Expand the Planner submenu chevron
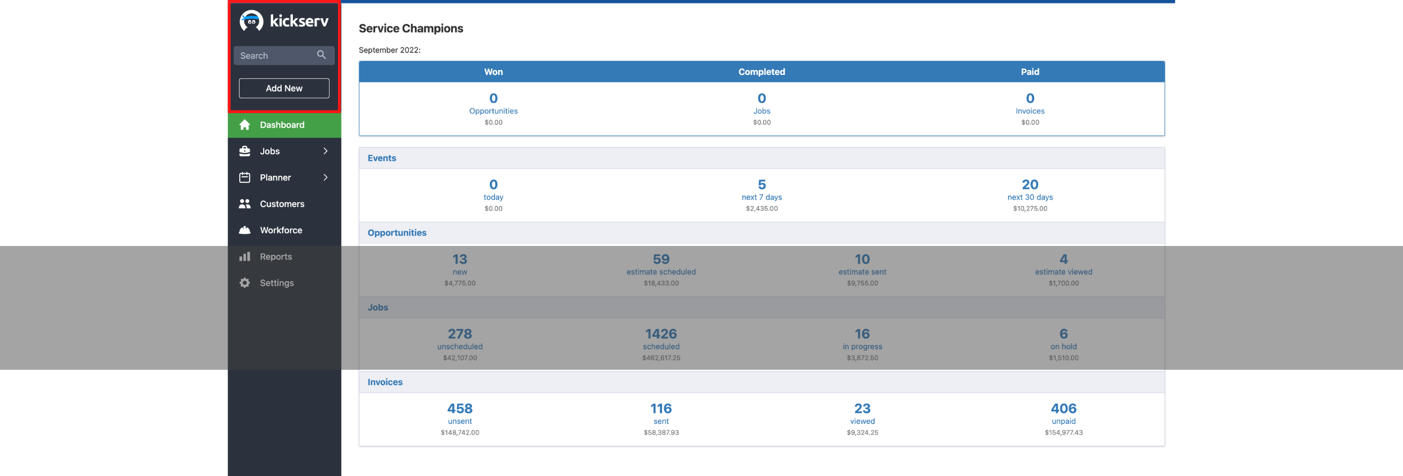This screenshot has width=1403, height=476. click(x=325, y=177)
